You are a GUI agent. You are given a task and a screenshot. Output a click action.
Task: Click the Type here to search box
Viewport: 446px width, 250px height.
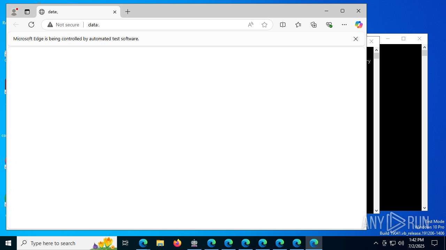[67, 243]
